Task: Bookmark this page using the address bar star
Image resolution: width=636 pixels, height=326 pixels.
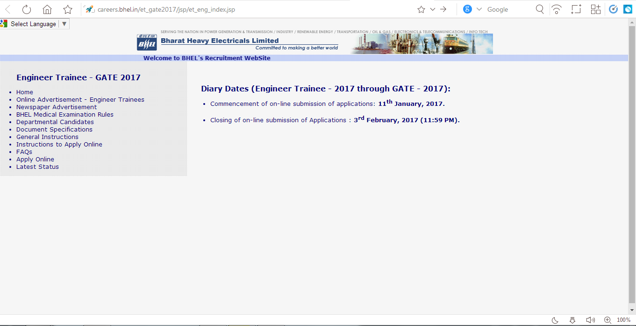Action: tap(421, 9)
